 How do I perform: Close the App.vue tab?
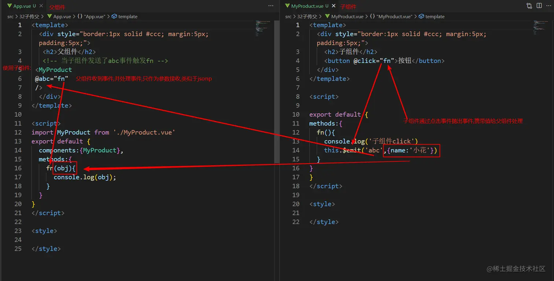tap(41, 6)
